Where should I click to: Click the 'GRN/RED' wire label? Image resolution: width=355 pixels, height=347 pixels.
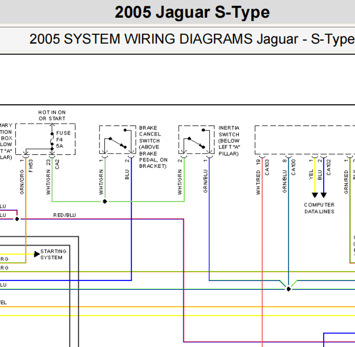(x=346, y=182)
